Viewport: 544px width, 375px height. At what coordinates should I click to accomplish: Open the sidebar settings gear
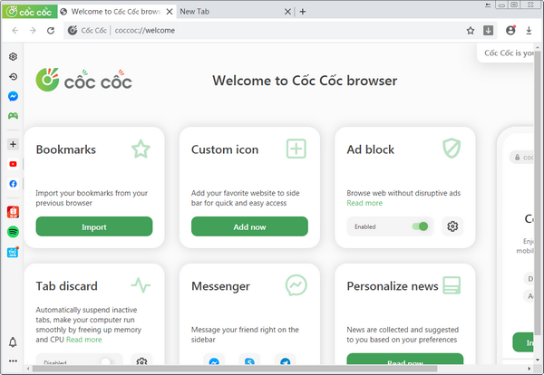tap(13, 57)
